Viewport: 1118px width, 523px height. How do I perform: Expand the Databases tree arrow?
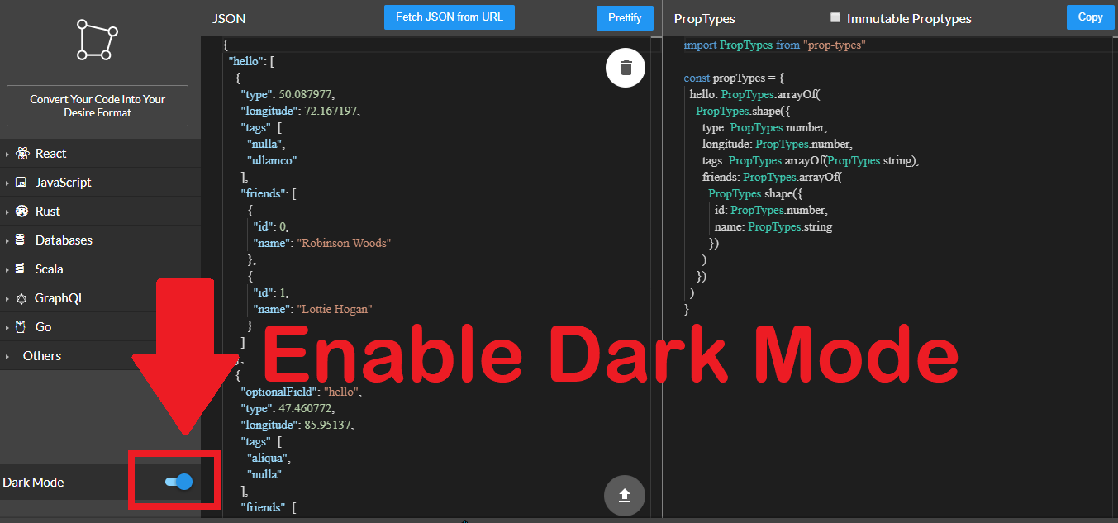point(7,241)
